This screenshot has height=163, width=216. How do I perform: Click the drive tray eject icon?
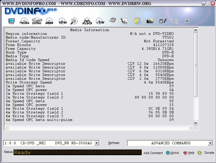point(113,20)
